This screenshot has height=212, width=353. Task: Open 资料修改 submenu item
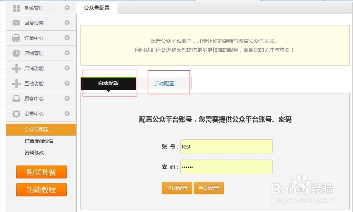[34, 153]
